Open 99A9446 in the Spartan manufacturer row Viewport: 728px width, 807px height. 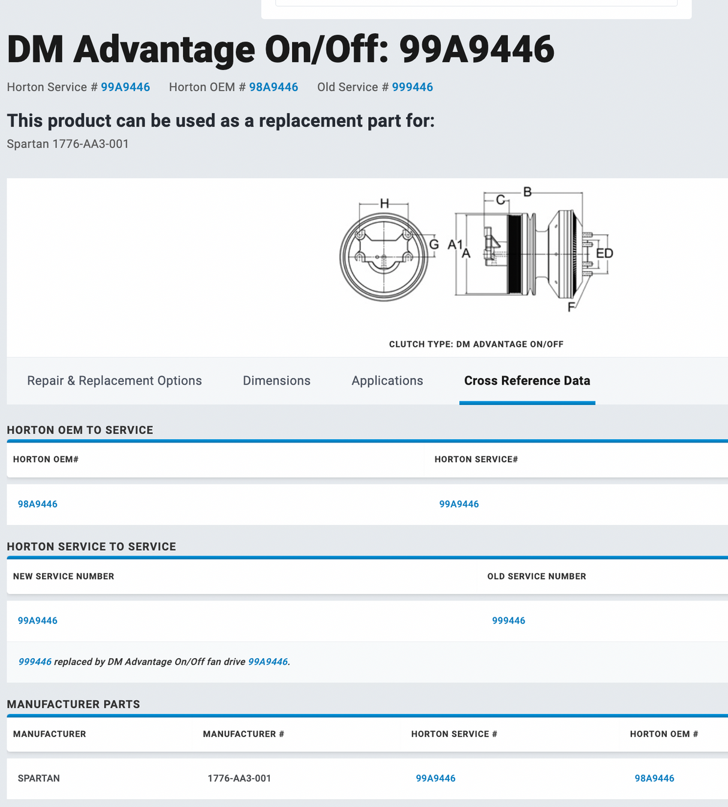(435, 778)
